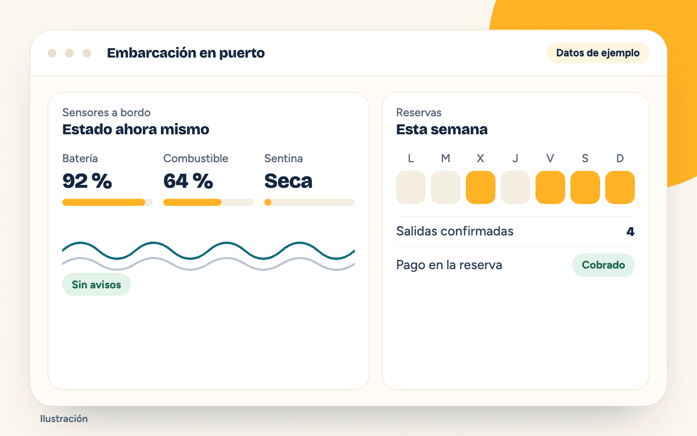
Task: Select the V (viernes) booked day square
Action: pos(550,187)
